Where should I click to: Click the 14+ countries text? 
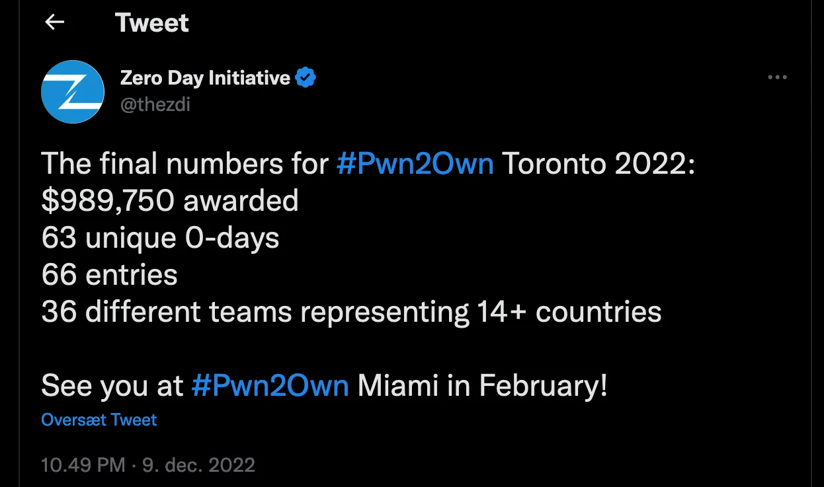click(x=569, y=312)
